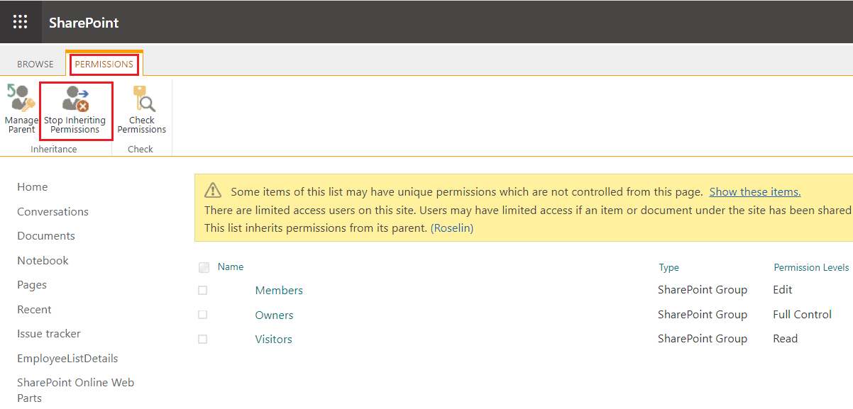Open the Members group link

point(279,290)
